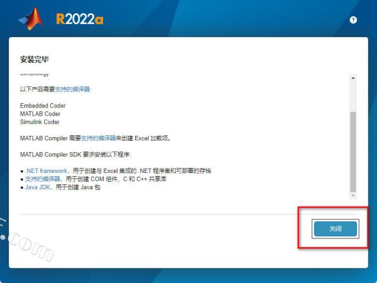The width and height of the screenshot is (377, 283).
Task: Click the 安装完毕 heading
Action: 34,60
